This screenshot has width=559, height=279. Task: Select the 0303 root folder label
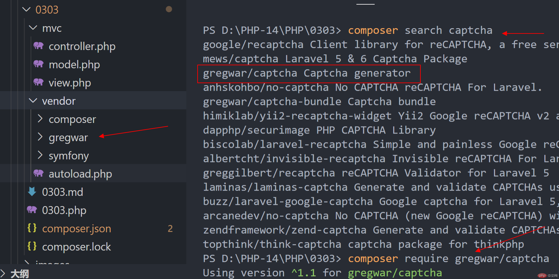(47, 10)
